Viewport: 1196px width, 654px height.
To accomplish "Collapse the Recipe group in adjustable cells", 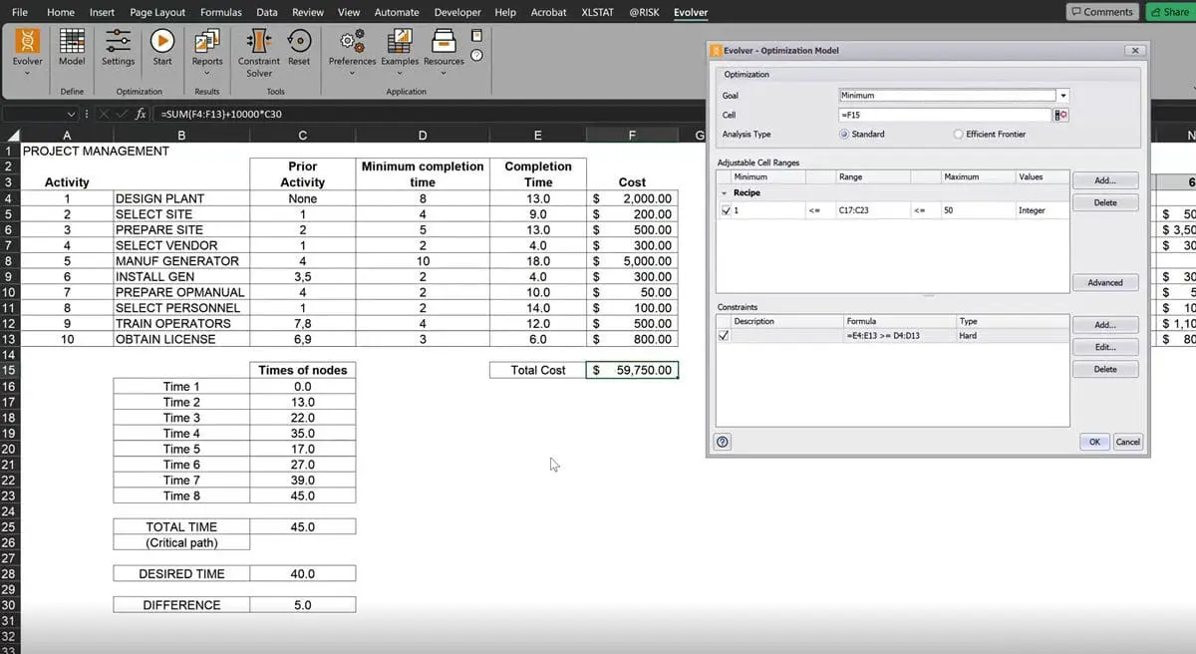I will pos(724,192).
